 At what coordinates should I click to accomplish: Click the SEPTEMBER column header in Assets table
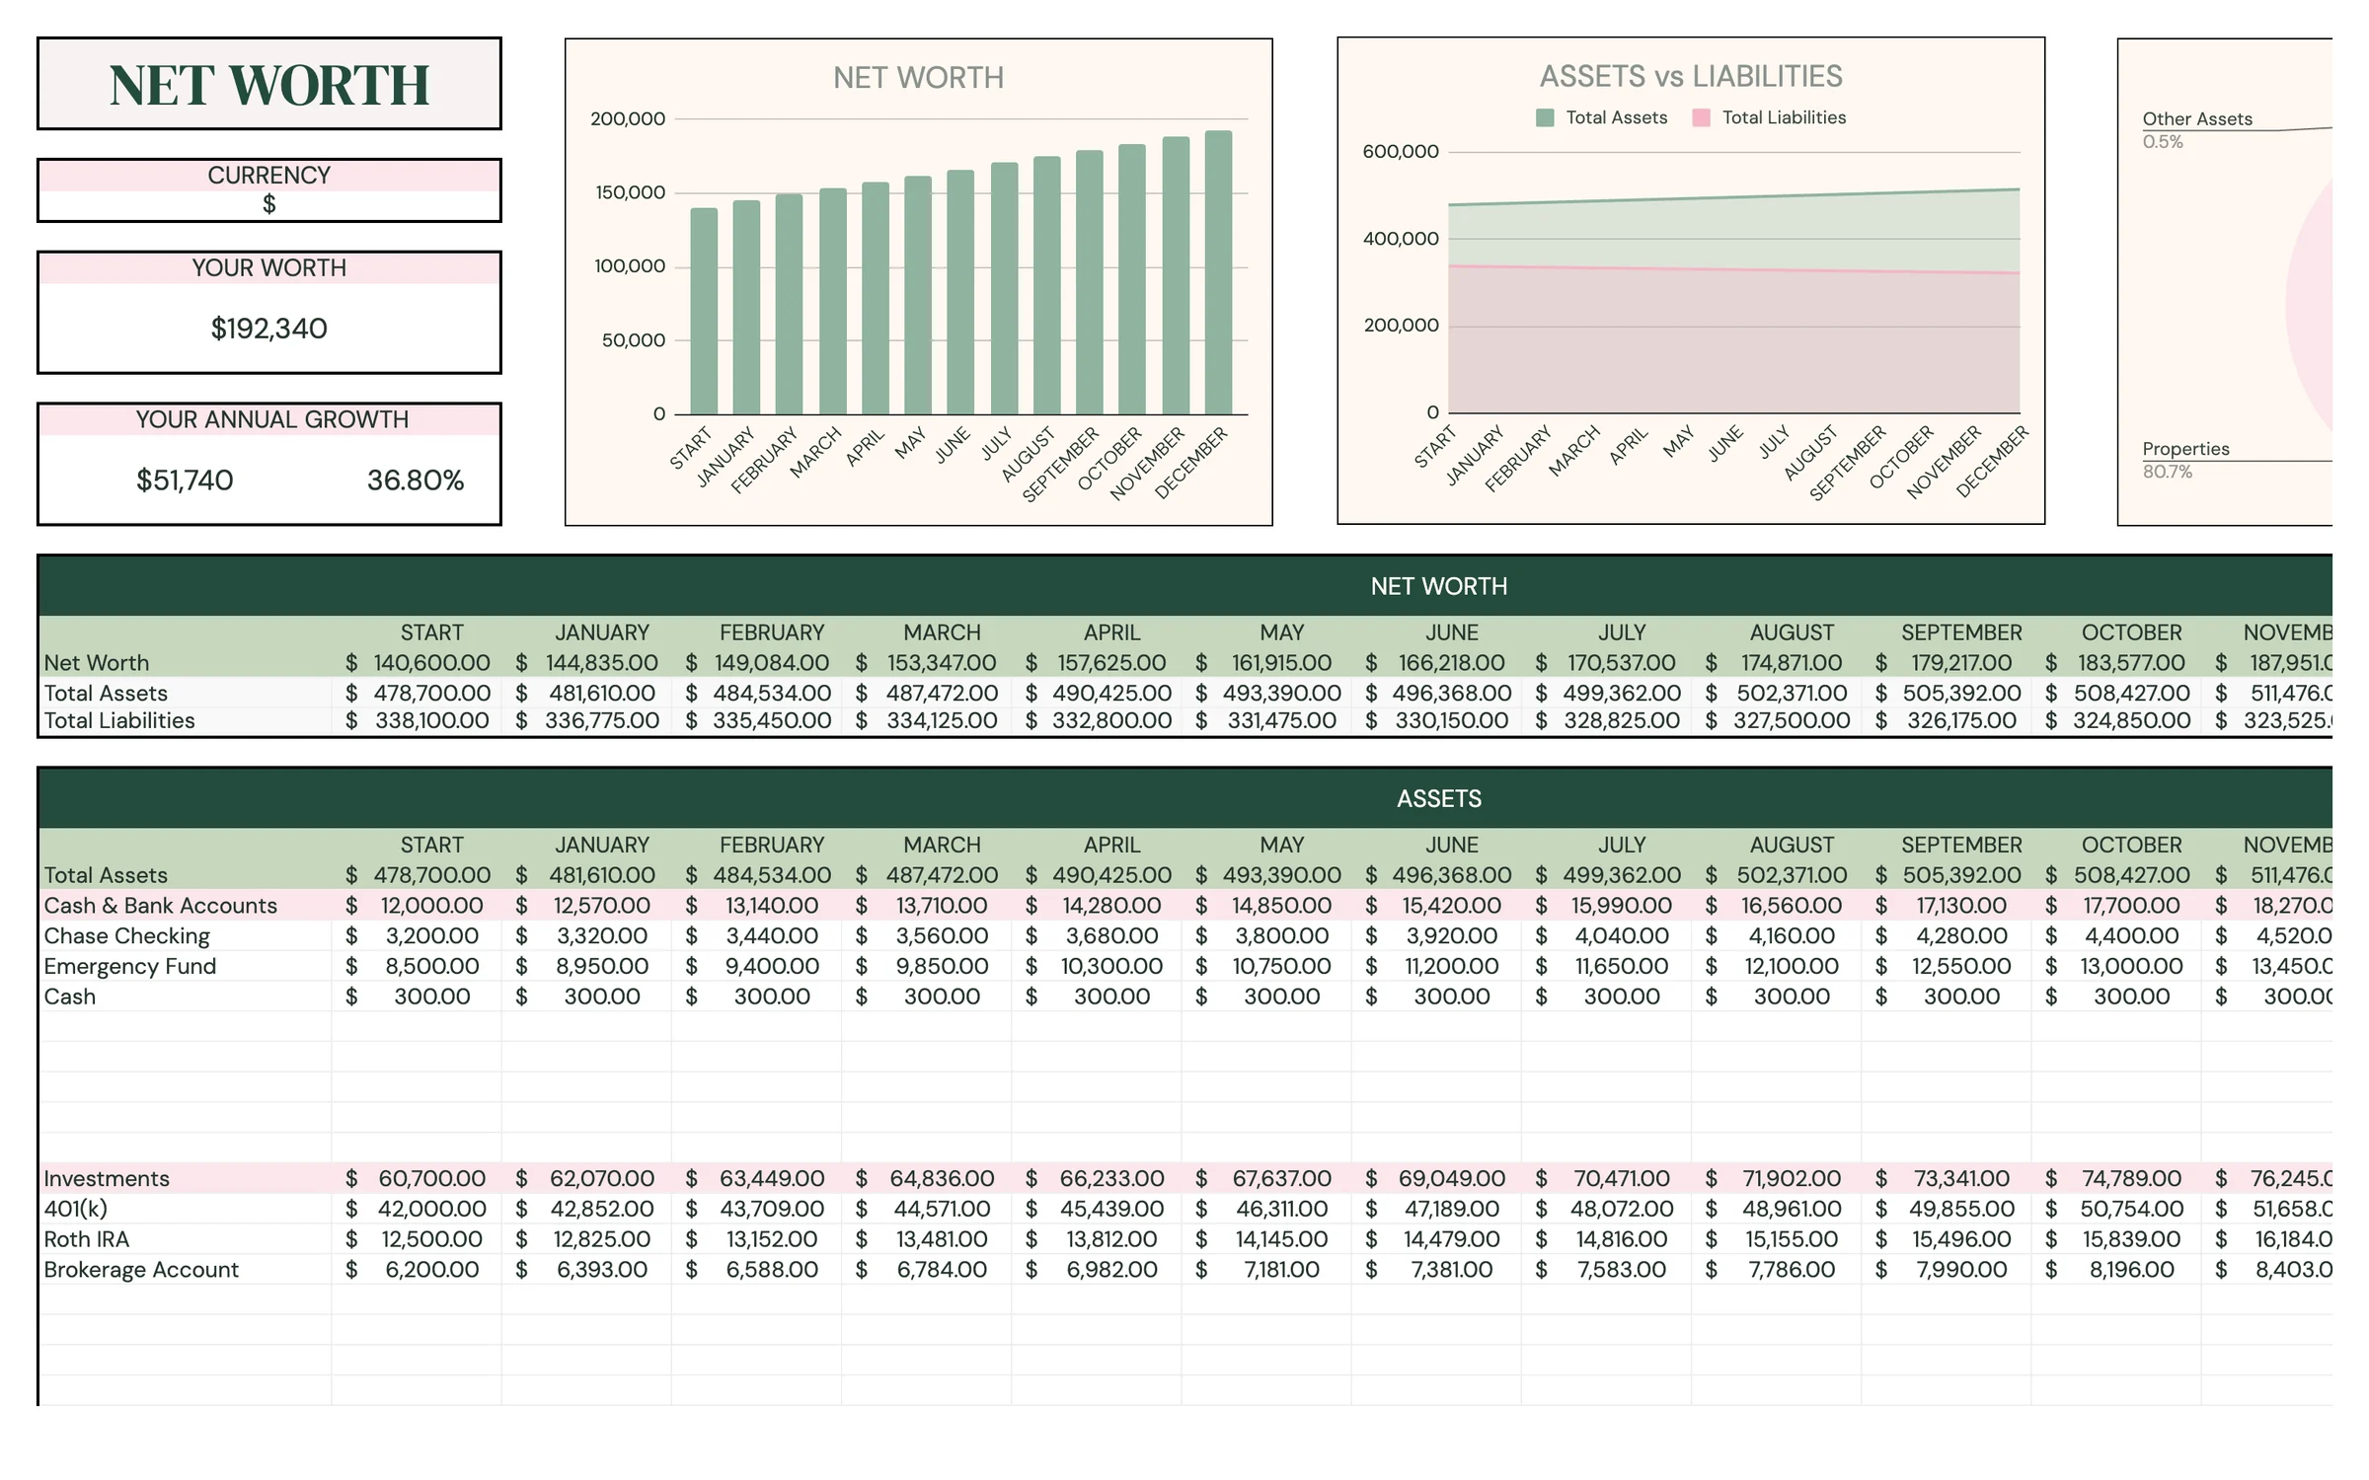tap(1961, 845)
